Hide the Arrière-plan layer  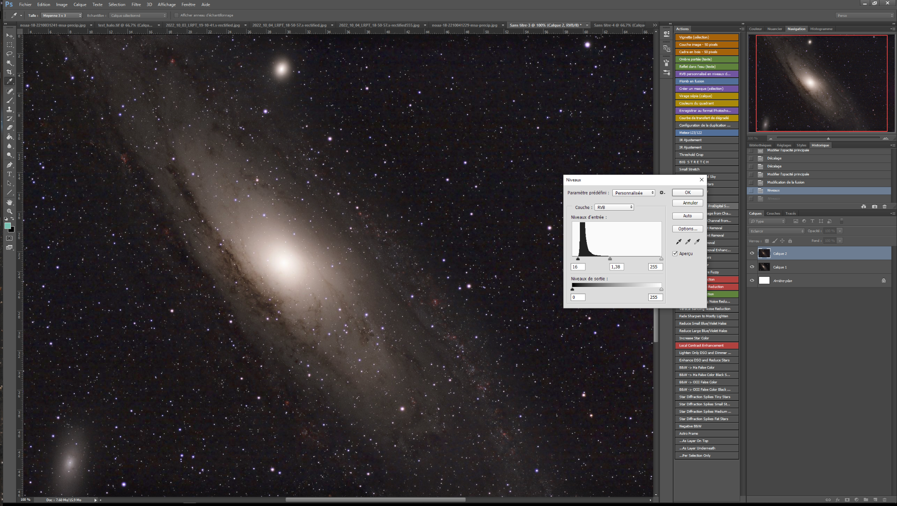tap(752, 280)
